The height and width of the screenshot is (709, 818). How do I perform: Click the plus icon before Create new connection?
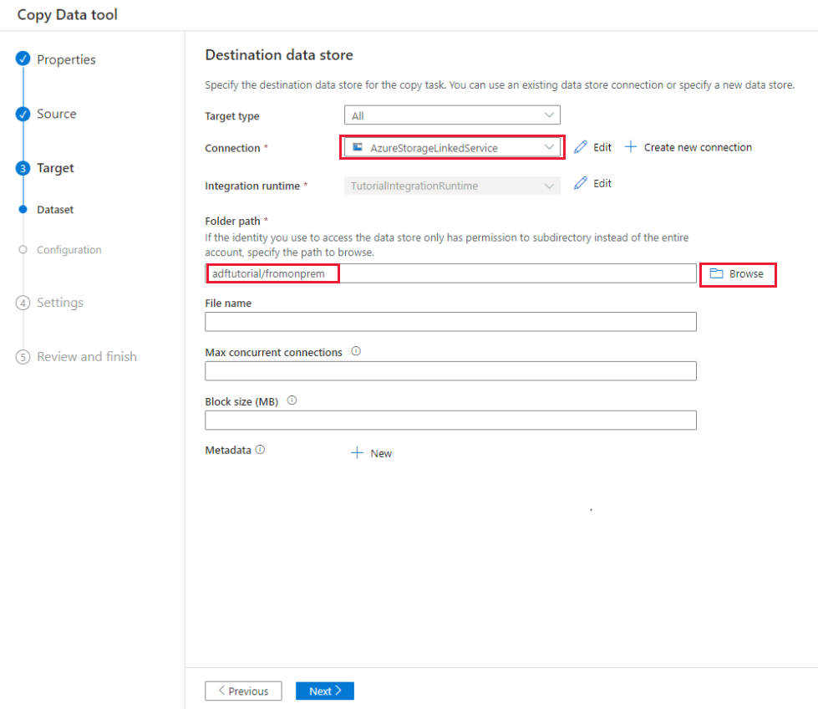click(632, 146)
